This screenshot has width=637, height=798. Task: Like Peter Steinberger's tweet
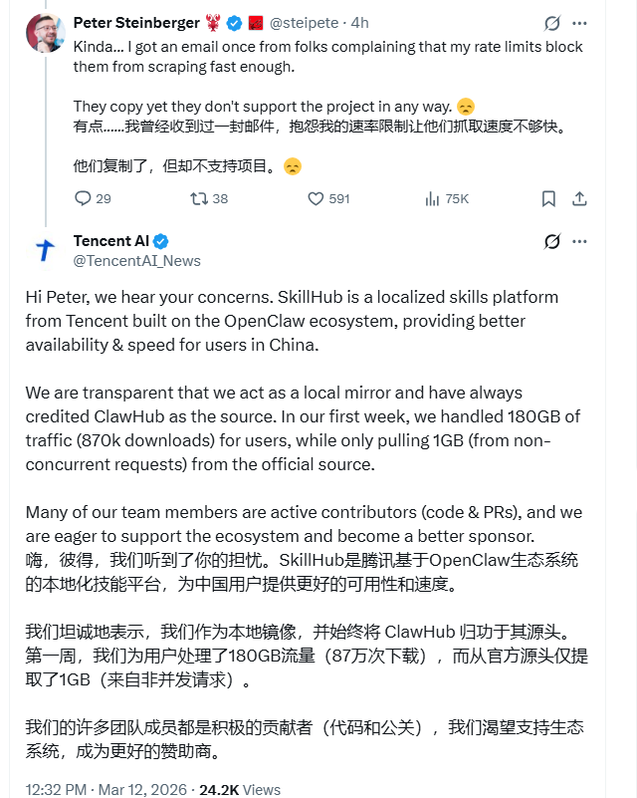point(316,198)
